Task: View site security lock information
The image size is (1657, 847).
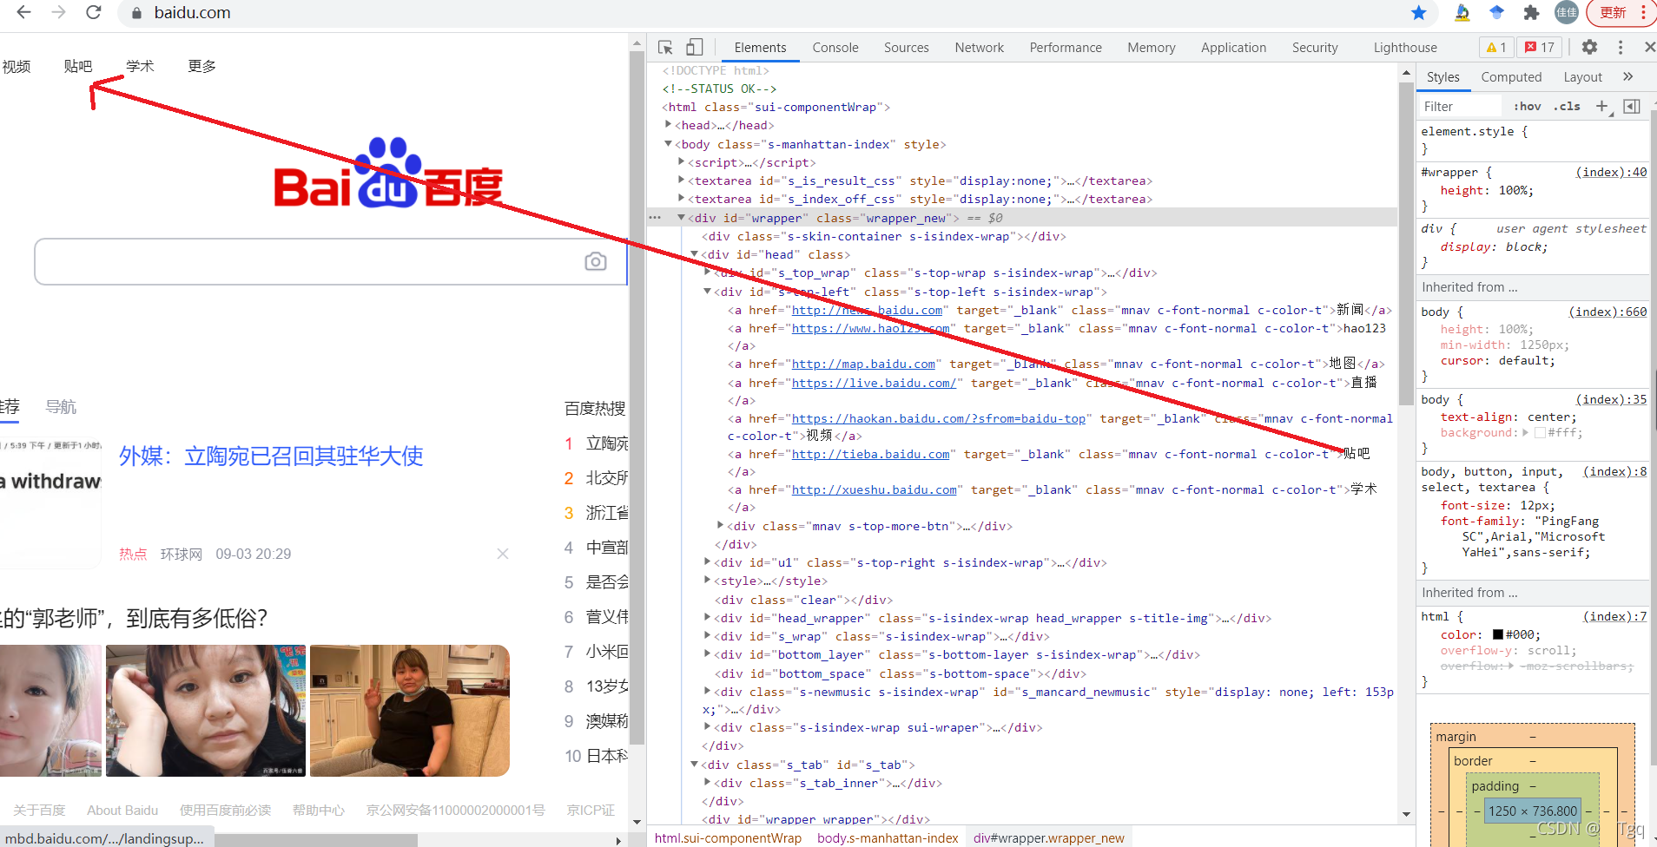Action: [136, 13]
